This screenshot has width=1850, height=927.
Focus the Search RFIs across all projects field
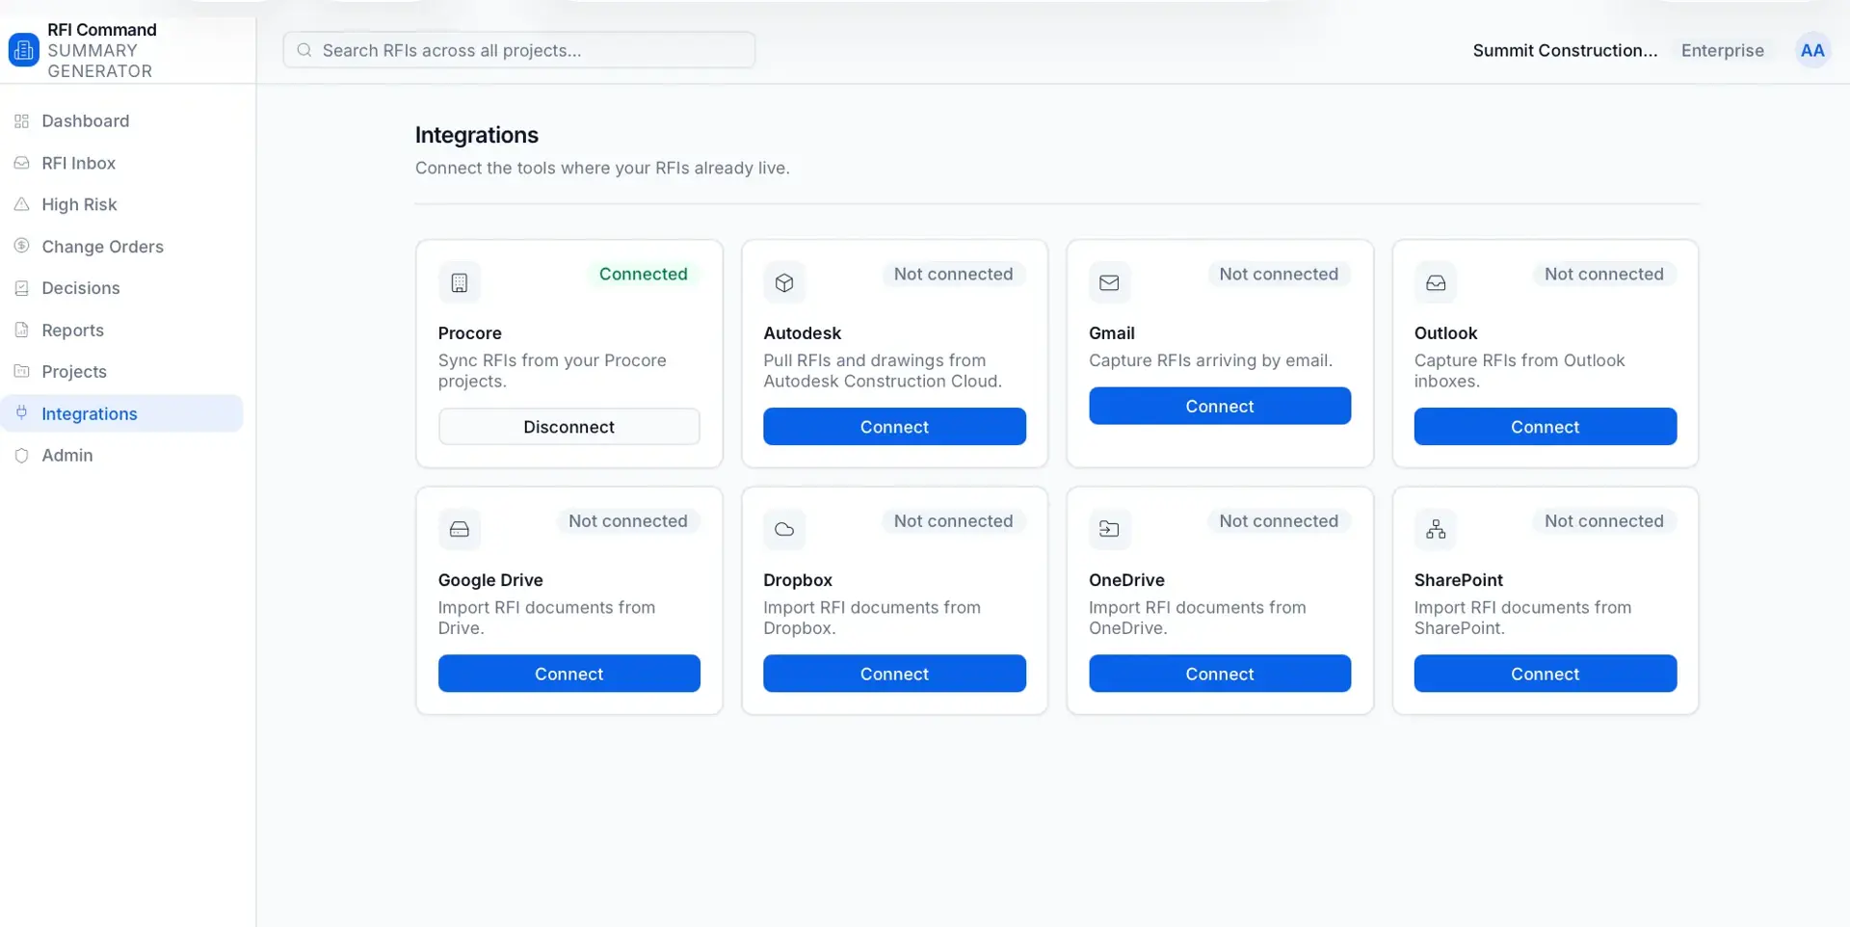click(518, 50)
